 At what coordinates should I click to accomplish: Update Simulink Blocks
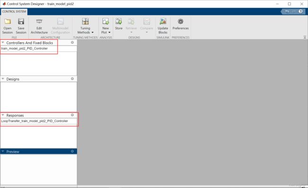(x=163, y=26)
